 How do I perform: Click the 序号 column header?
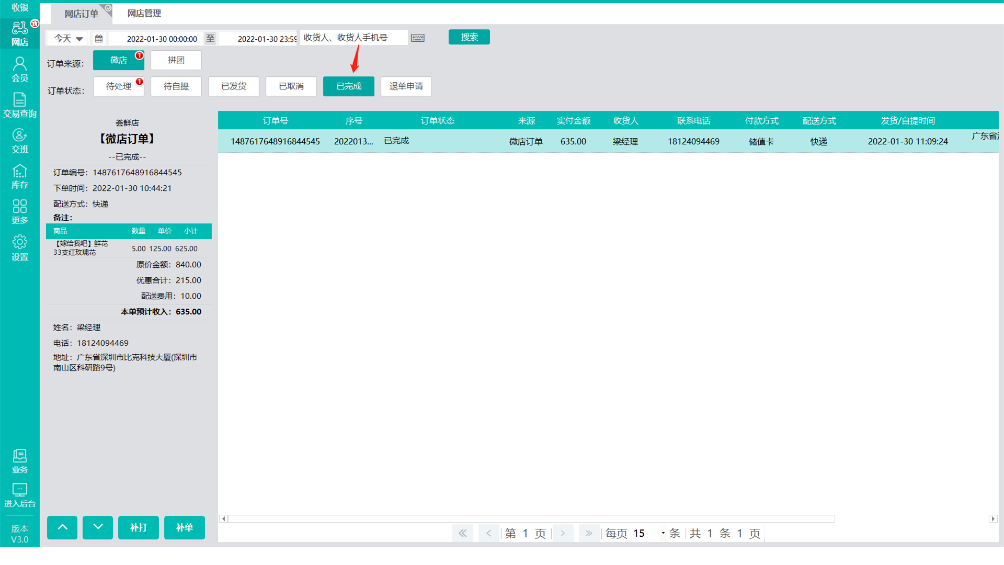pos(354,121)
